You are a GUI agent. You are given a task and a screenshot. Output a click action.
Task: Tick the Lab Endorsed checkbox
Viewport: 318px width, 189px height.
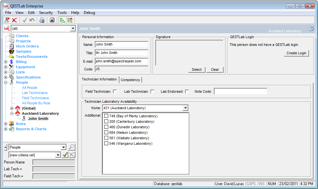coord(187,91)
